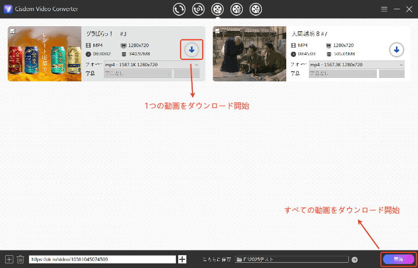The image size is (418, 268).
Task: Click the fifth film-reel tab icon
Action: (x=255, y=9)
